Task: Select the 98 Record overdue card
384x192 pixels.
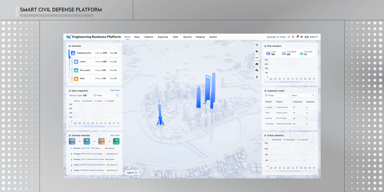Action: [87, 141]
